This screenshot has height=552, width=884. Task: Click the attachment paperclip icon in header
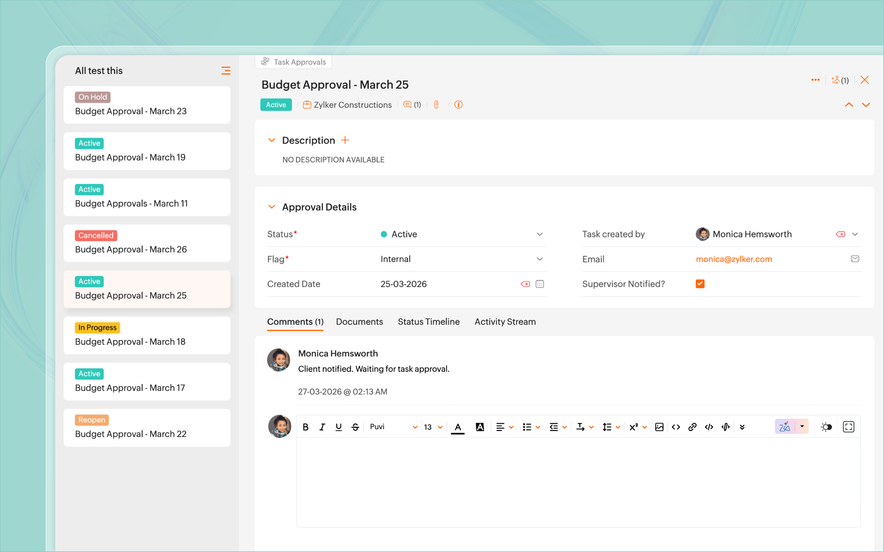coord(436,105)
